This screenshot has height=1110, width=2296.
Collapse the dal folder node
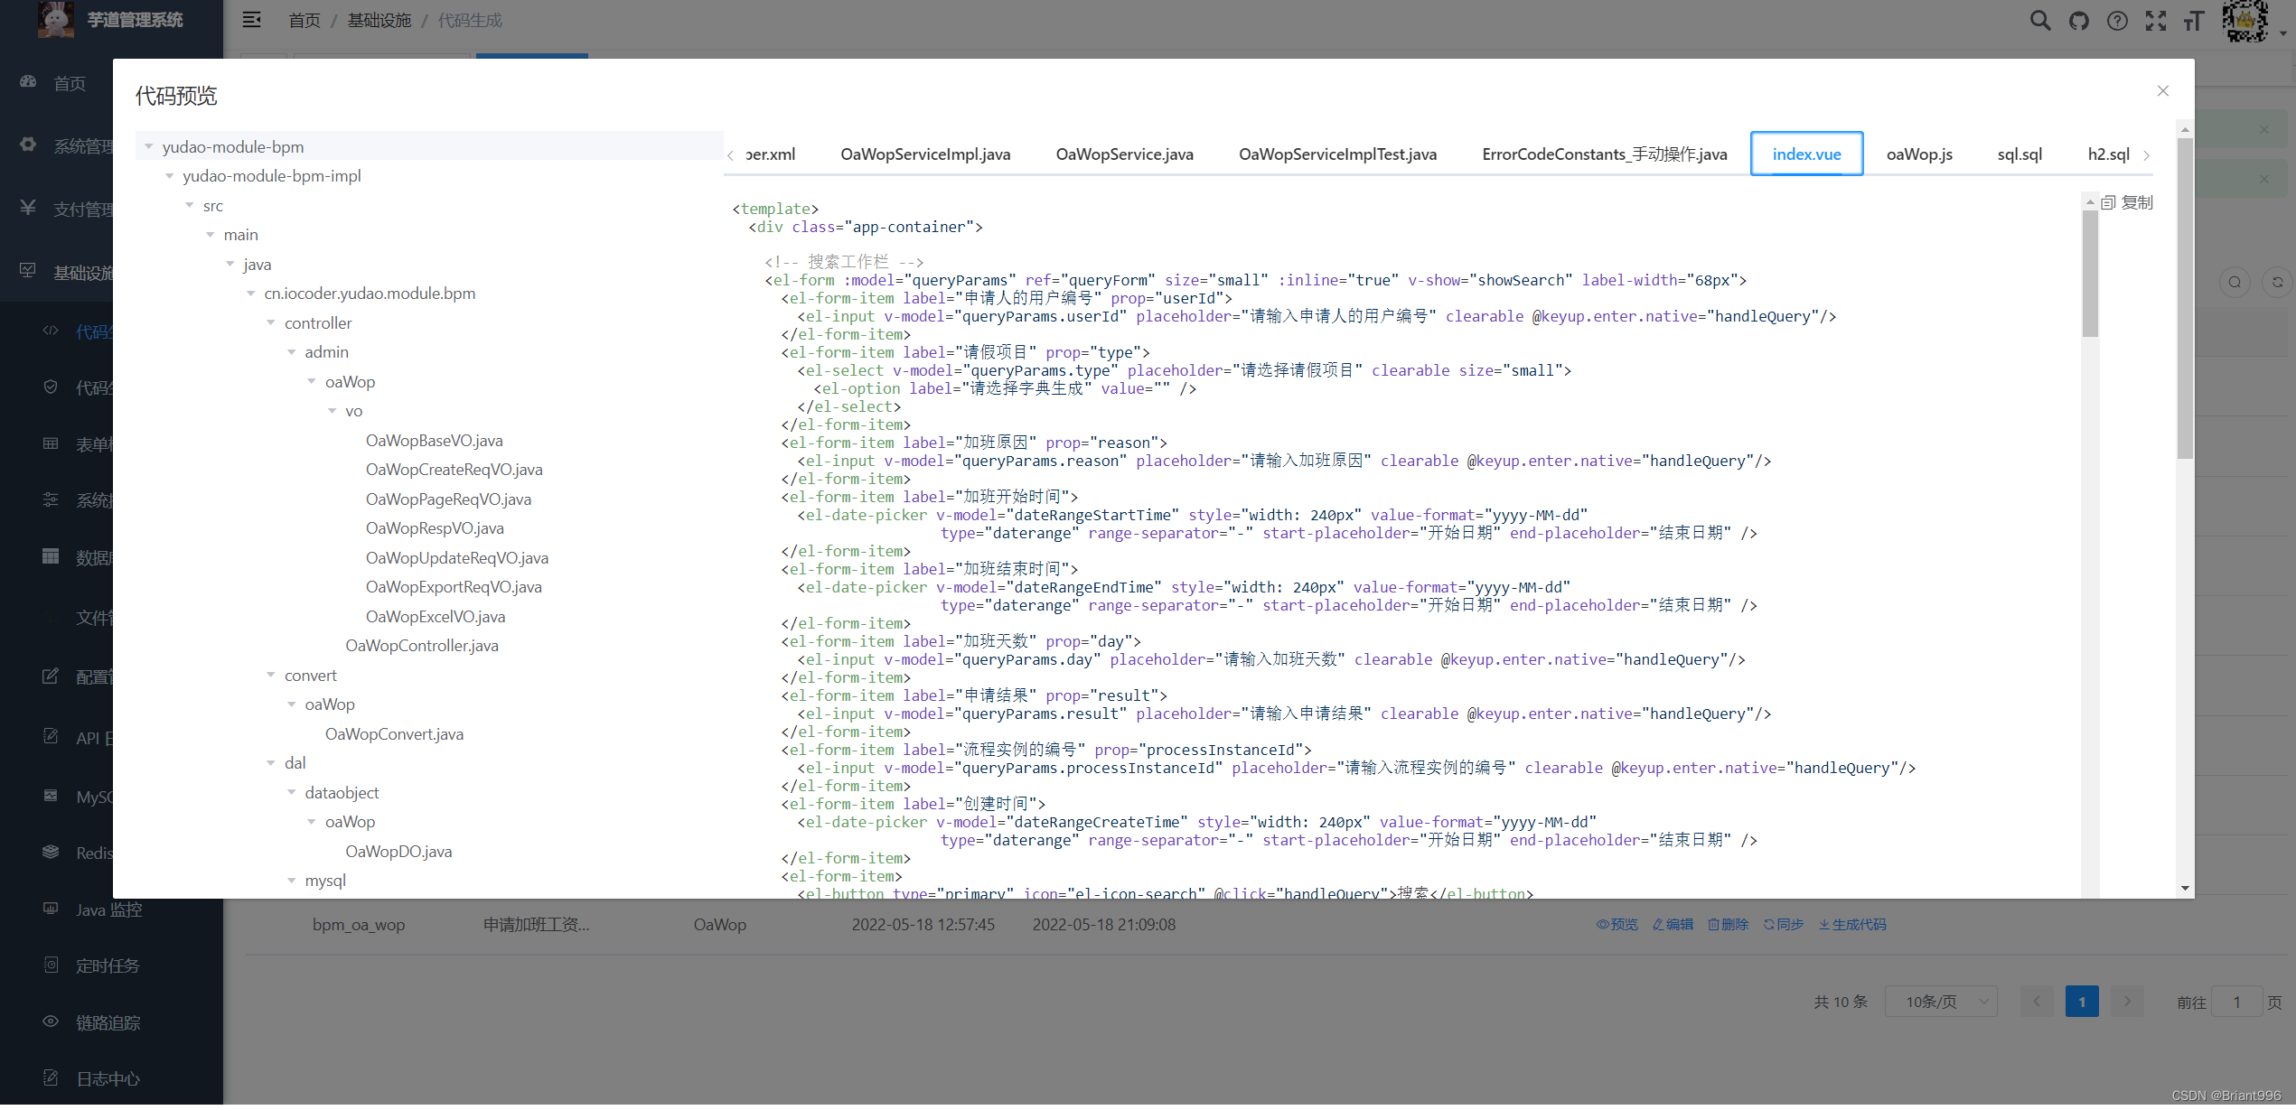tap(271, 763)
